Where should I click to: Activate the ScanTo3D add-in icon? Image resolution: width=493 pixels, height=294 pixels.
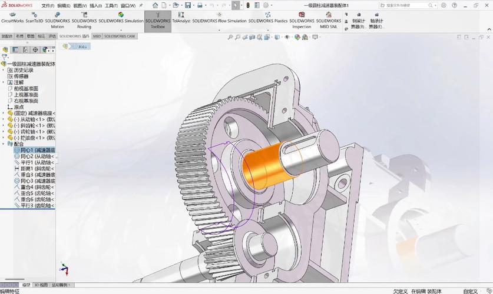pos(34,18)
